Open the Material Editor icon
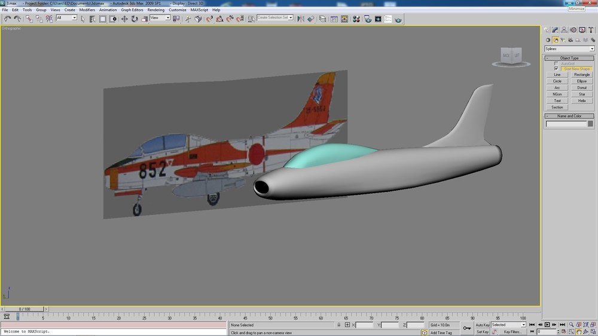 356,19
